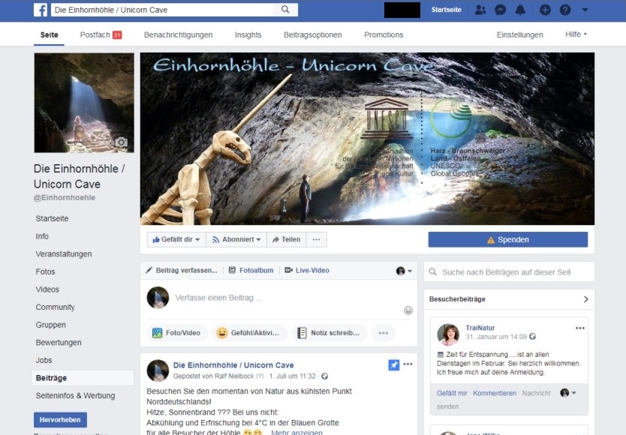
Task: Click the Hervorheben button
Action: (x=60, y=420)
